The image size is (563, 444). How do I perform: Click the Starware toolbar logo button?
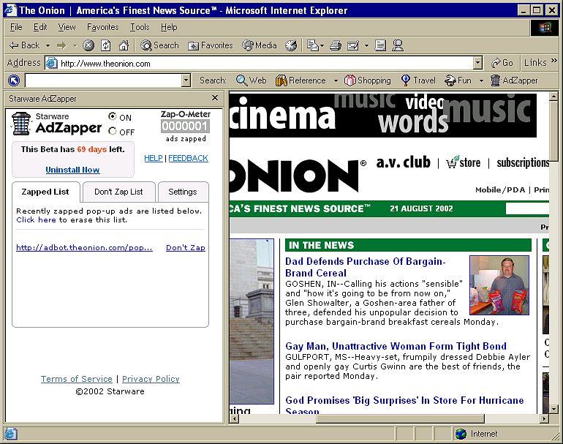(x=14, y=80)
